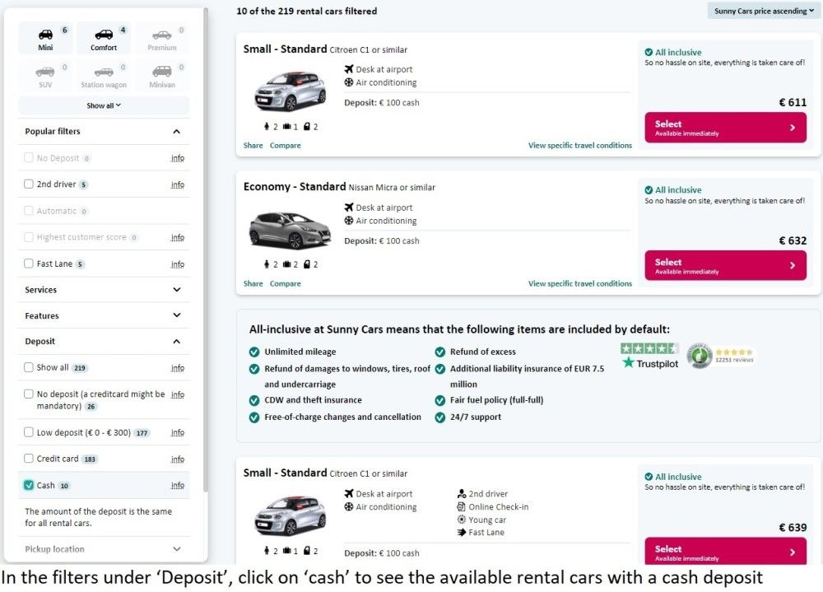This screenshot has width=823, height=592.
Task: Select the €611 Citroen C1 car
Action: [x=725, y=128]
